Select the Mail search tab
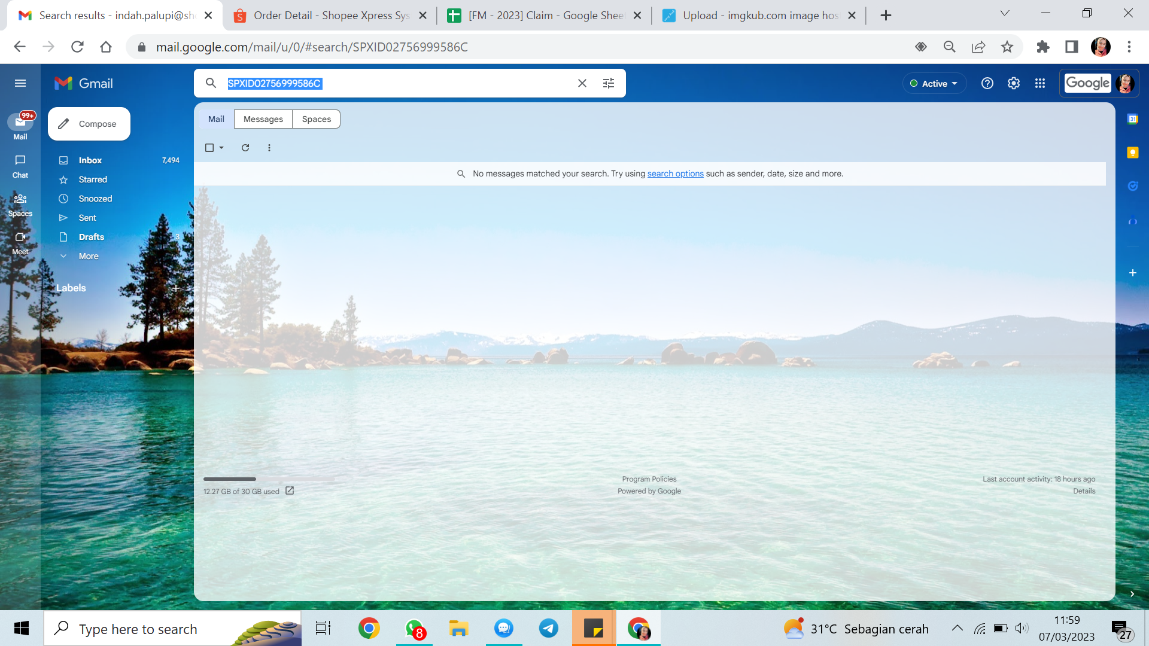Image resolution: width=1149 pixels, height=646 pixels. (216, 119)
